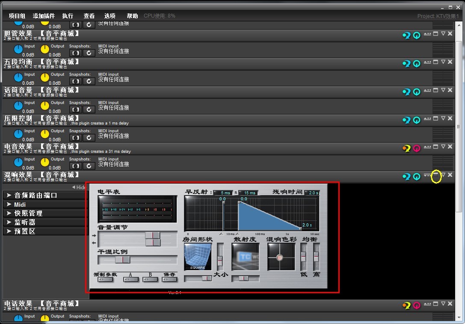Remove the 胆管效果 plugin with X
Viewport: 465px width, 324px height.
pyautogui.click(x=450, y=34)
